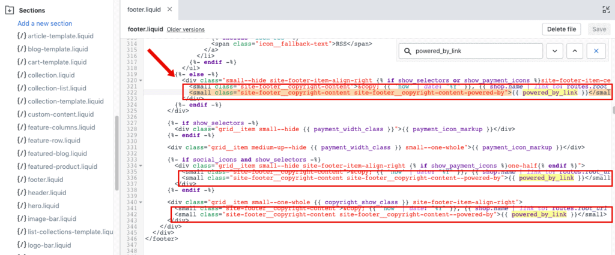Click the blog-template.liquid file icon
This screenshot has height=255, width=615.
[x=22, y=49]
